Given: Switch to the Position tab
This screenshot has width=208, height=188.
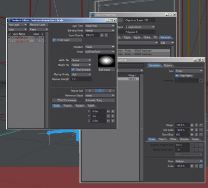Looking at the screenshot, I should [x=68, y=106].
